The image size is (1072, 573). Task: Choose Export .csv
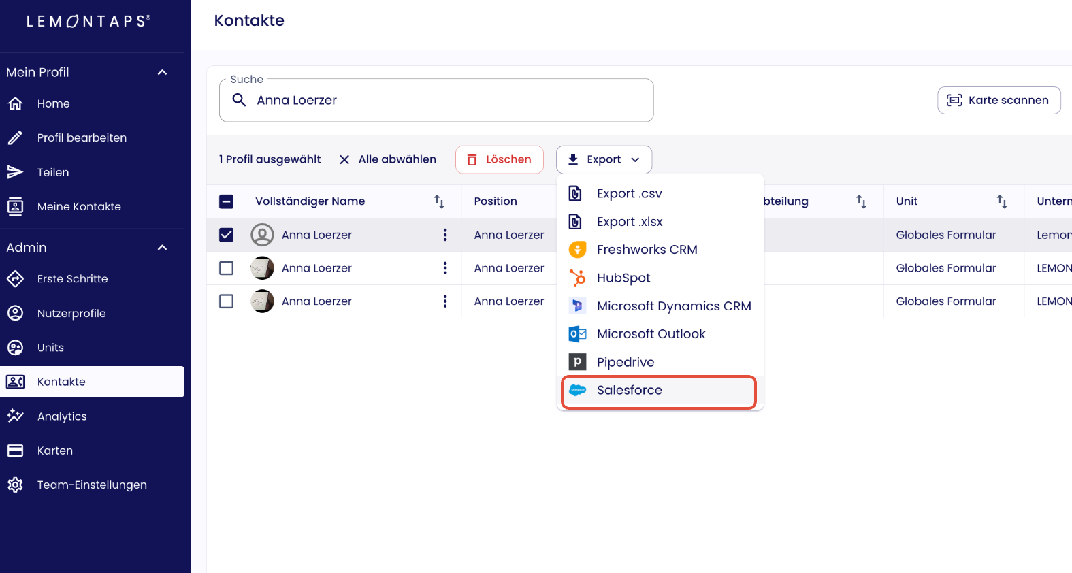(660, 193)
